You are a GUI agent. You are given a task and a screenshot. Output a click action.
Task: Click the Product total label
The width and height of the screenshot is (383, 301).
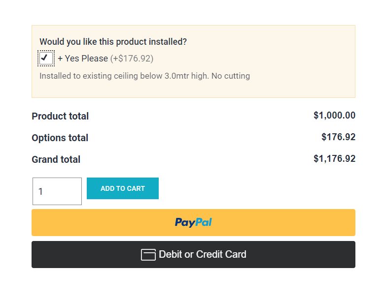pos(60,116)
